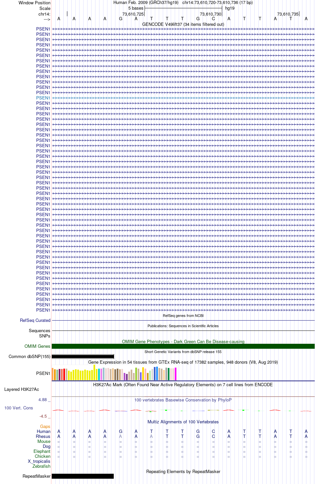Click the '100 Vert. Cons' label

(x=19, y=408)
